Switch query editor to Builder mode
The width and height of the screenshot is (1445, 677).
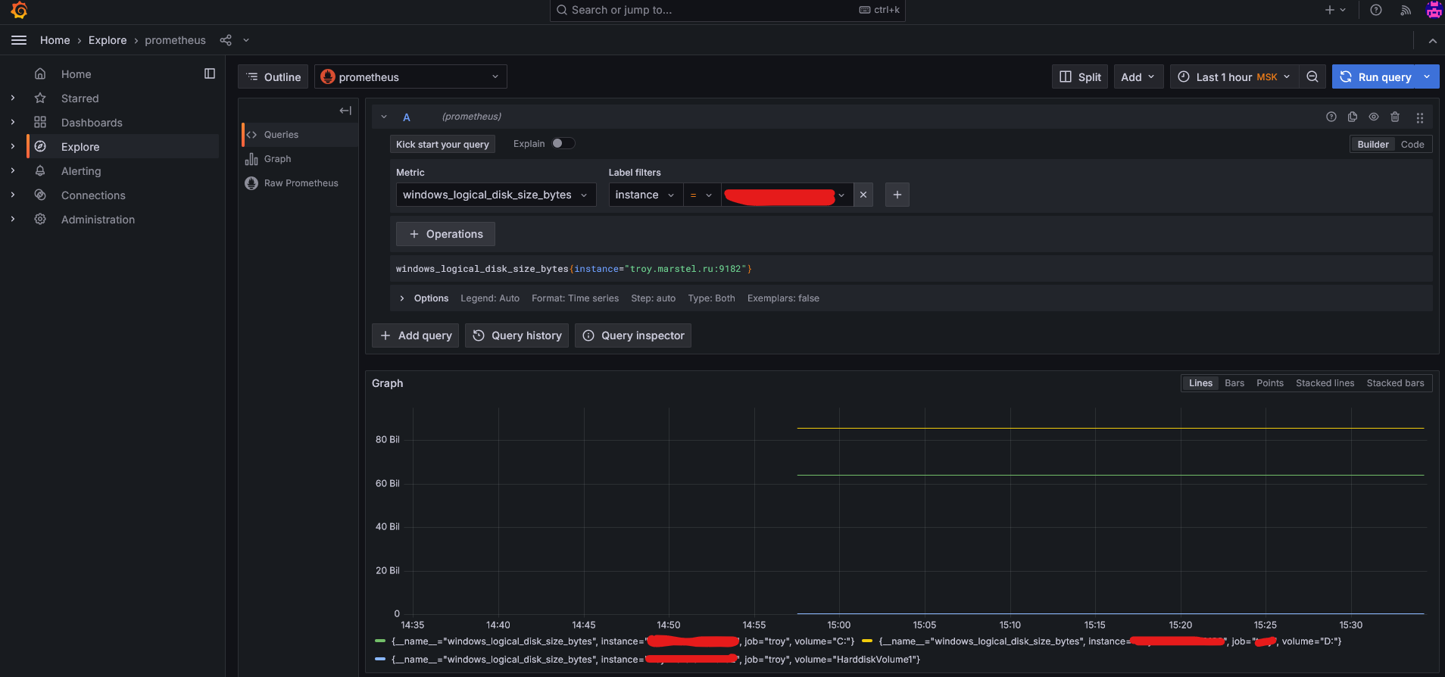(x=1373, y=144)
